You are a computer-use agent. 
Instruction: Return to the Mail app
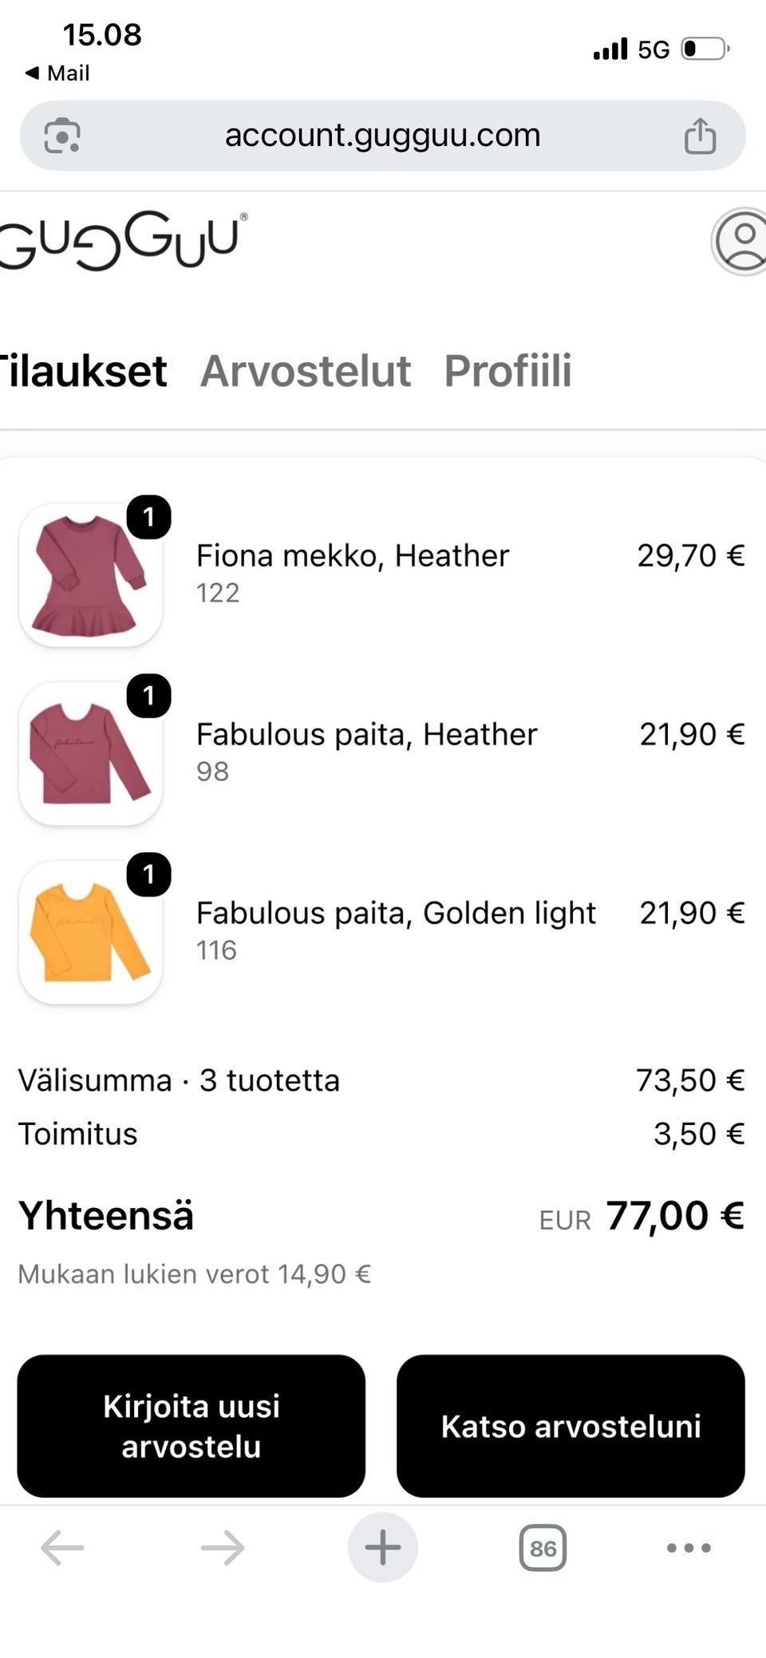pyautogui.click(x=57, y=73)
